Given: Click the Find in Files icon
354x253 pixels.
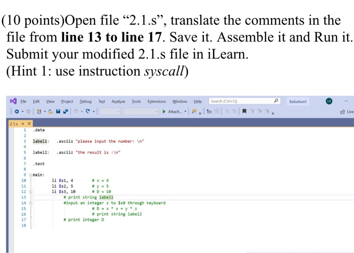Looking at the screenshot, I should (x=194, y=111).
